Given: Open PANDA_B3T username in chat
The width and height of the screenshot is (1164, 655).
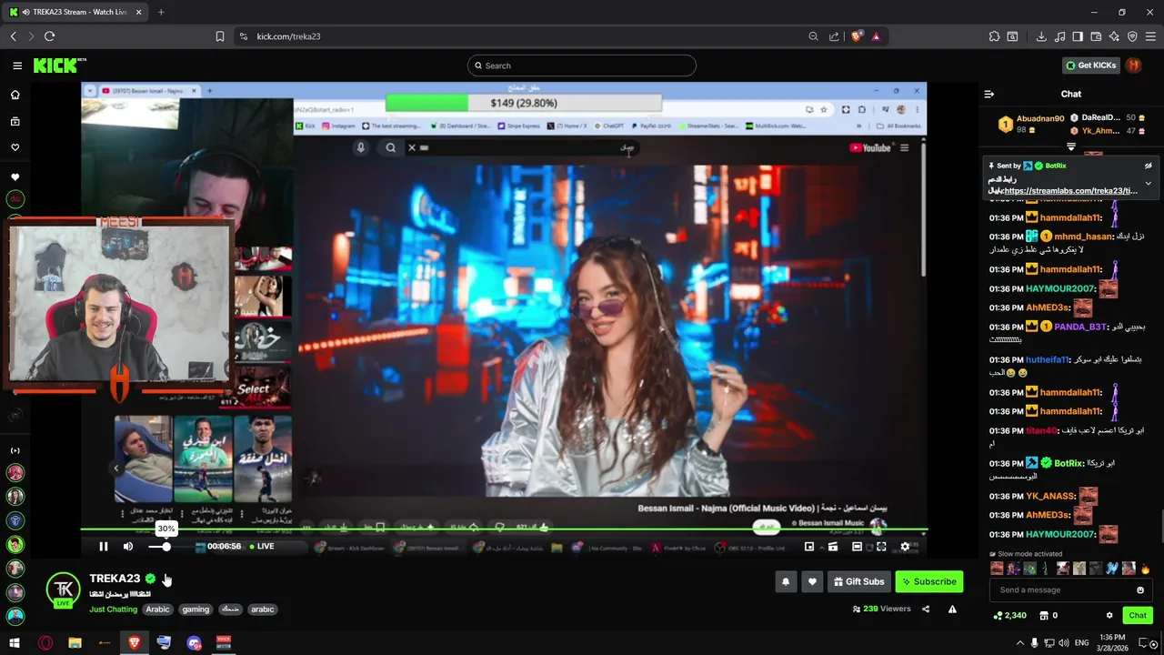Looking at the screenshot, I should (x=1080, y=327).
